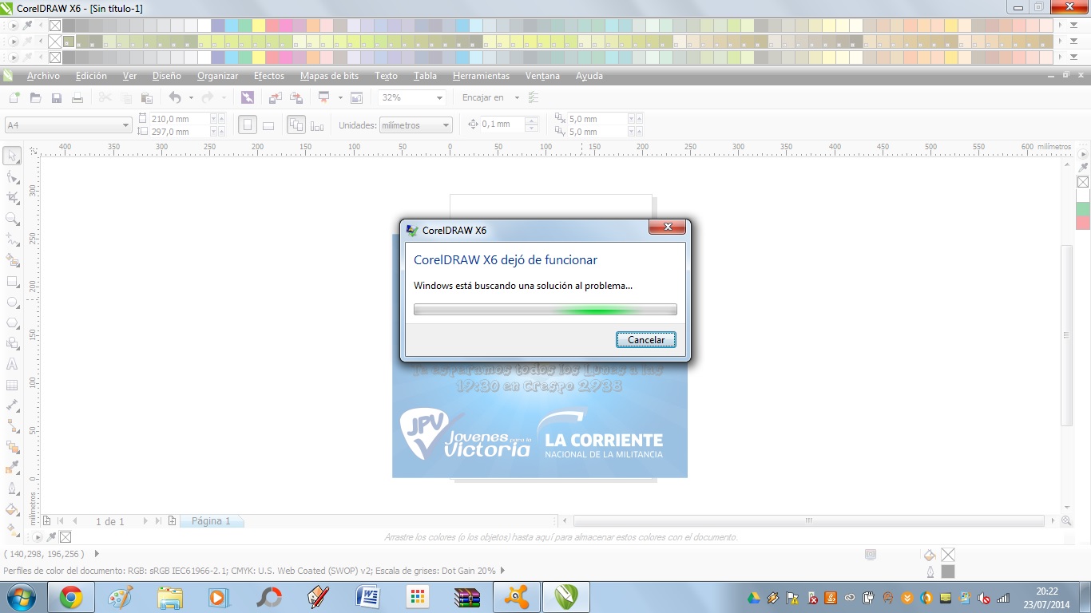Viewport: 1091px width, 613px height.
Task: Open the Mapas de bits menu
Action: 329,76
